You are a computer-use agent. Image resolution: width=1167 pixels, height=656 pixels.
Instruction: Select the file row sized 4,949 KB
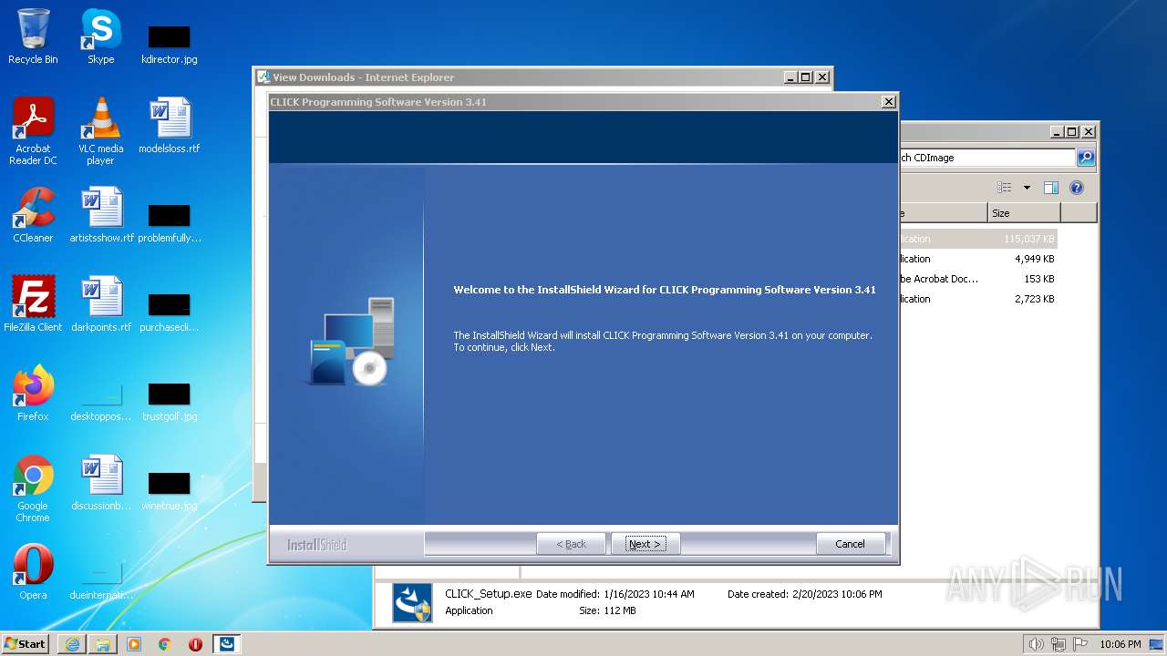point(978,259)
